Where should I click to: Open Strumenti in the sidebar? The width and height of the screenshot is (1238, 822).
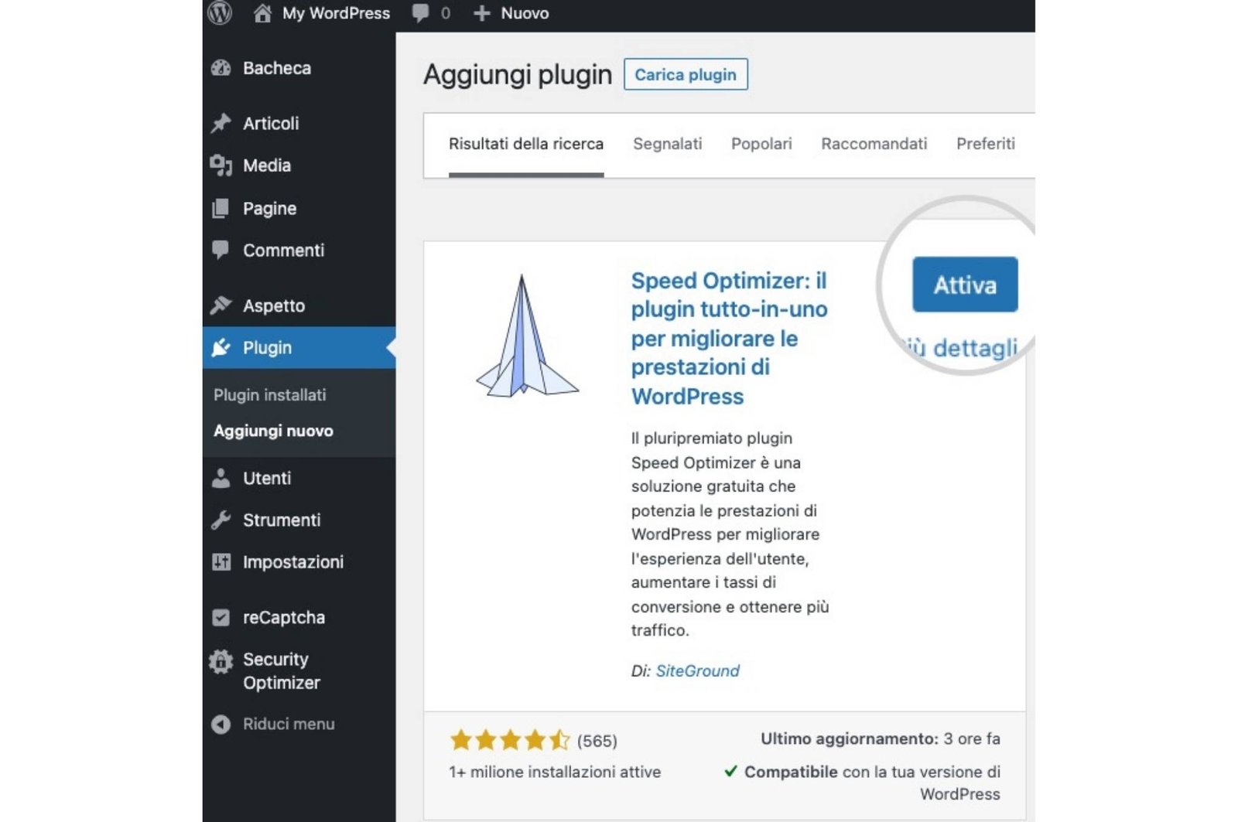[282, 520]
